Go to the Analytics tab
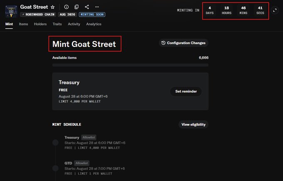The height and width of the screenshot is (181, 283). point(94,24)
